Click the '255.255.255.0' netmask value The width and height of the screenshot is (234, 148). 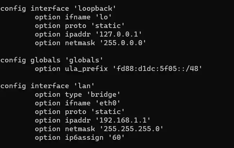coord(128,129)
